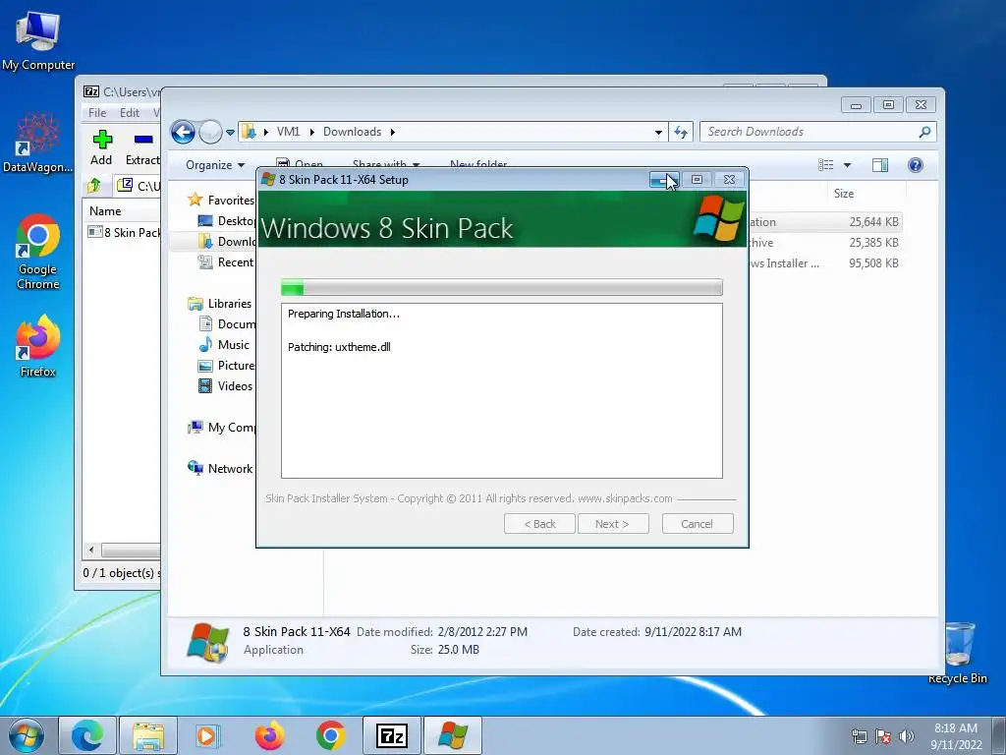
Task: Switch to 7-Zip taskbar button
Action: tap(391, 735)
